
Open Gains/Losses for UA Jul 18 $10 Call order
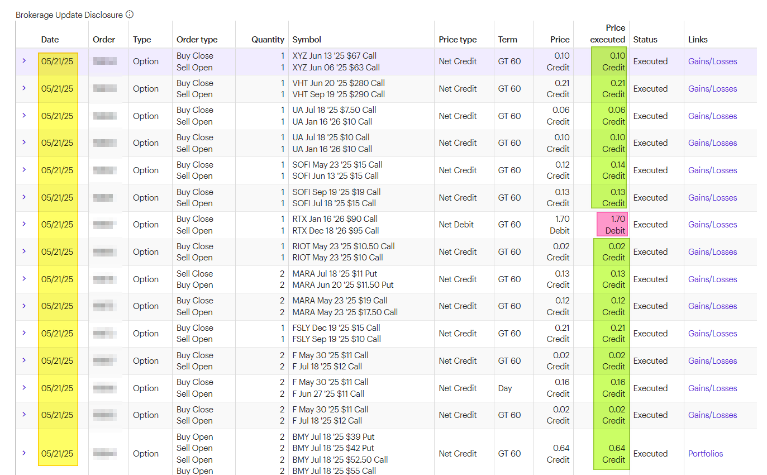(712, 143)
